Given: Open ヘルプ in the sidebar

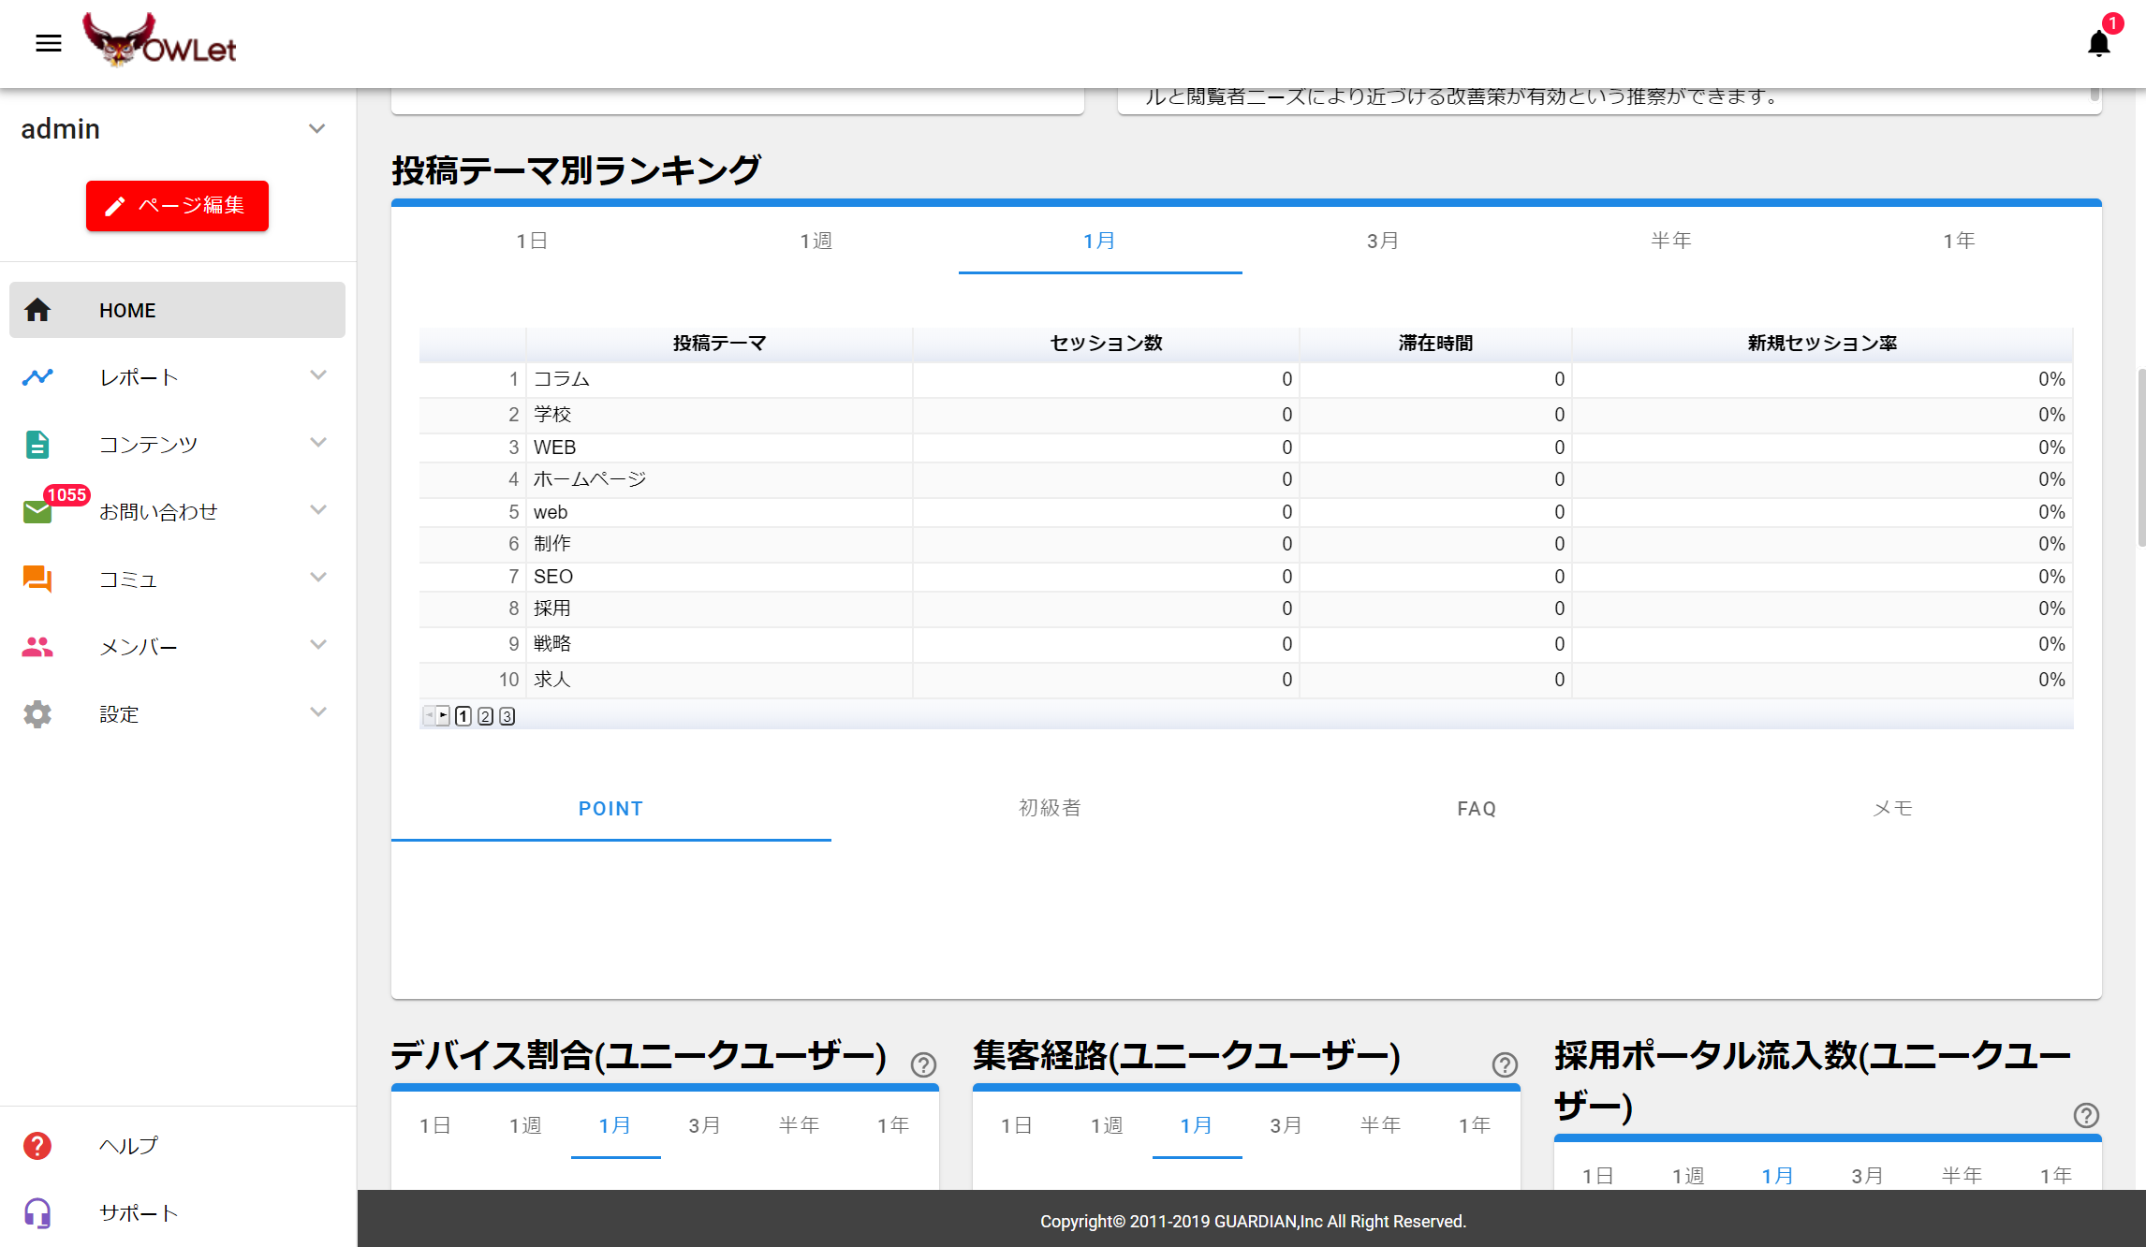Looking at the screenshot, I should tap(177, 1146).
